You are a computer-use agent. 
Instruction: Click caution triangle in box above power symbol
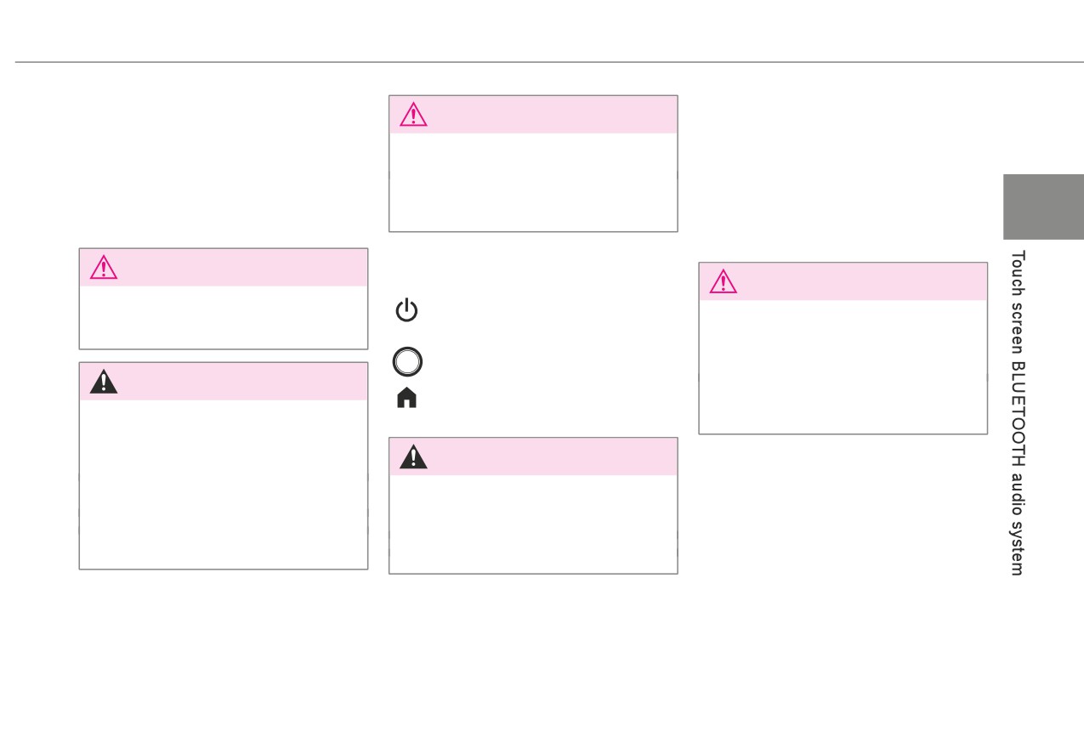click(x=413, y=114)
